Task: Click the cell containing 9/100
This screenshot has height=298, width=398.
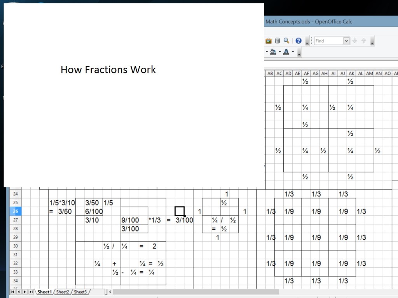Action: point(130,220)
